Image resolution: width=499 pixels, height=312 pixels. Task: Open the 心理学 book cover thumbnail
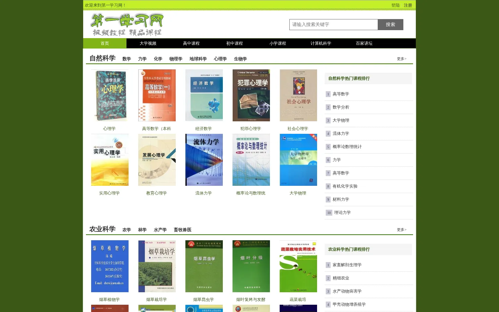(110, 95)
